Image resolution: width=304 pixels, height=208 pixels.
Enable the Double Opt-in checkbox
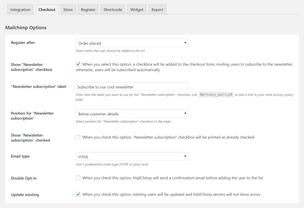click(78, 178)
